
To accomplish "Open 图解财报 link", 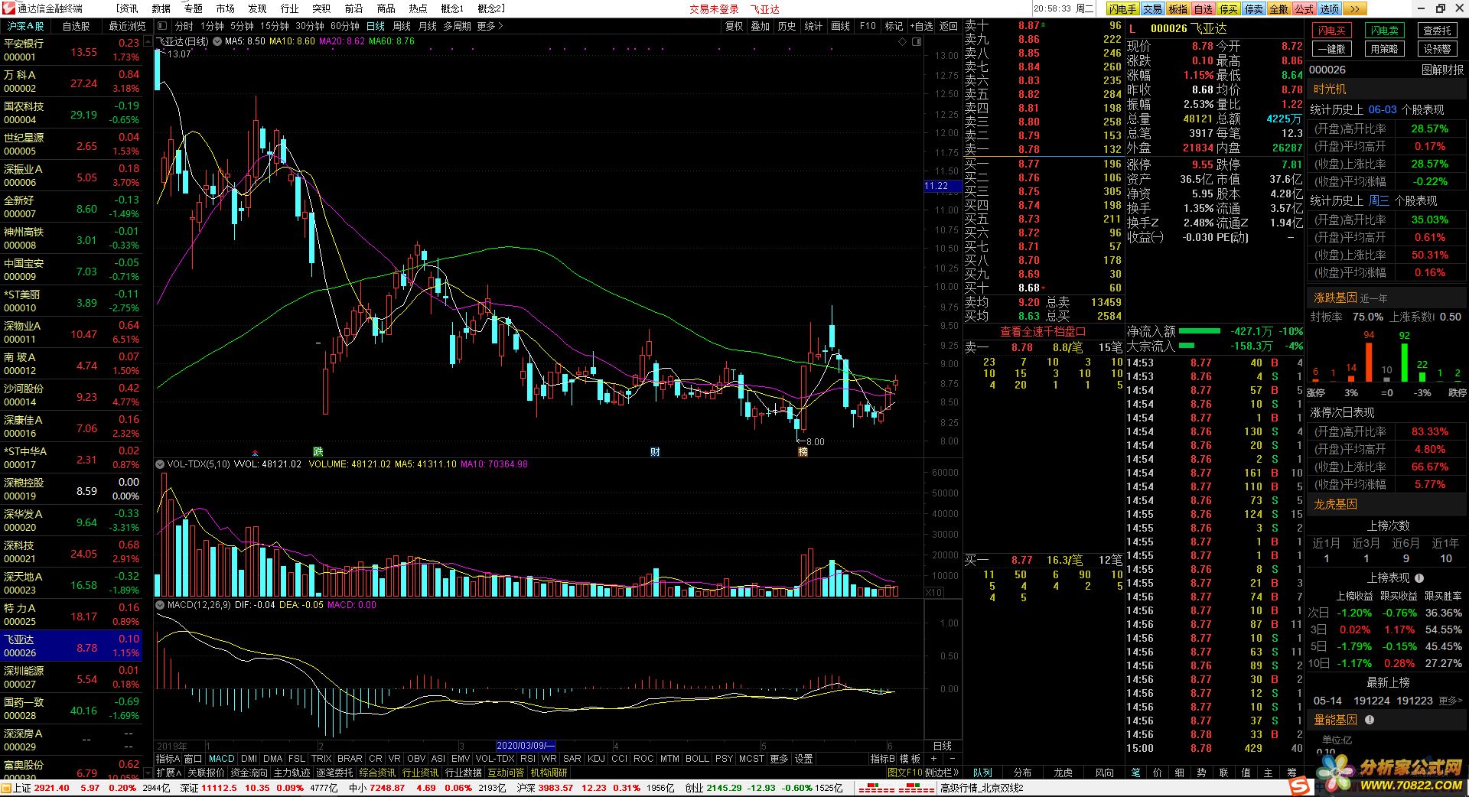I will [x=1442, y=70].
